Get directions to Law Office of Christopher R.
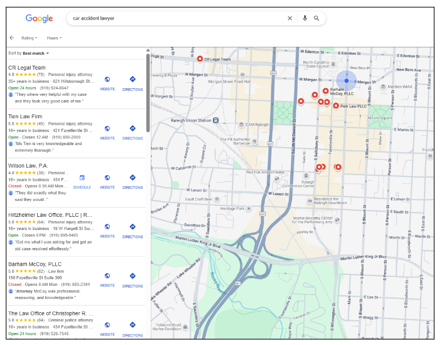The width and height of the screenshot is (440, 345). [133, 325]
